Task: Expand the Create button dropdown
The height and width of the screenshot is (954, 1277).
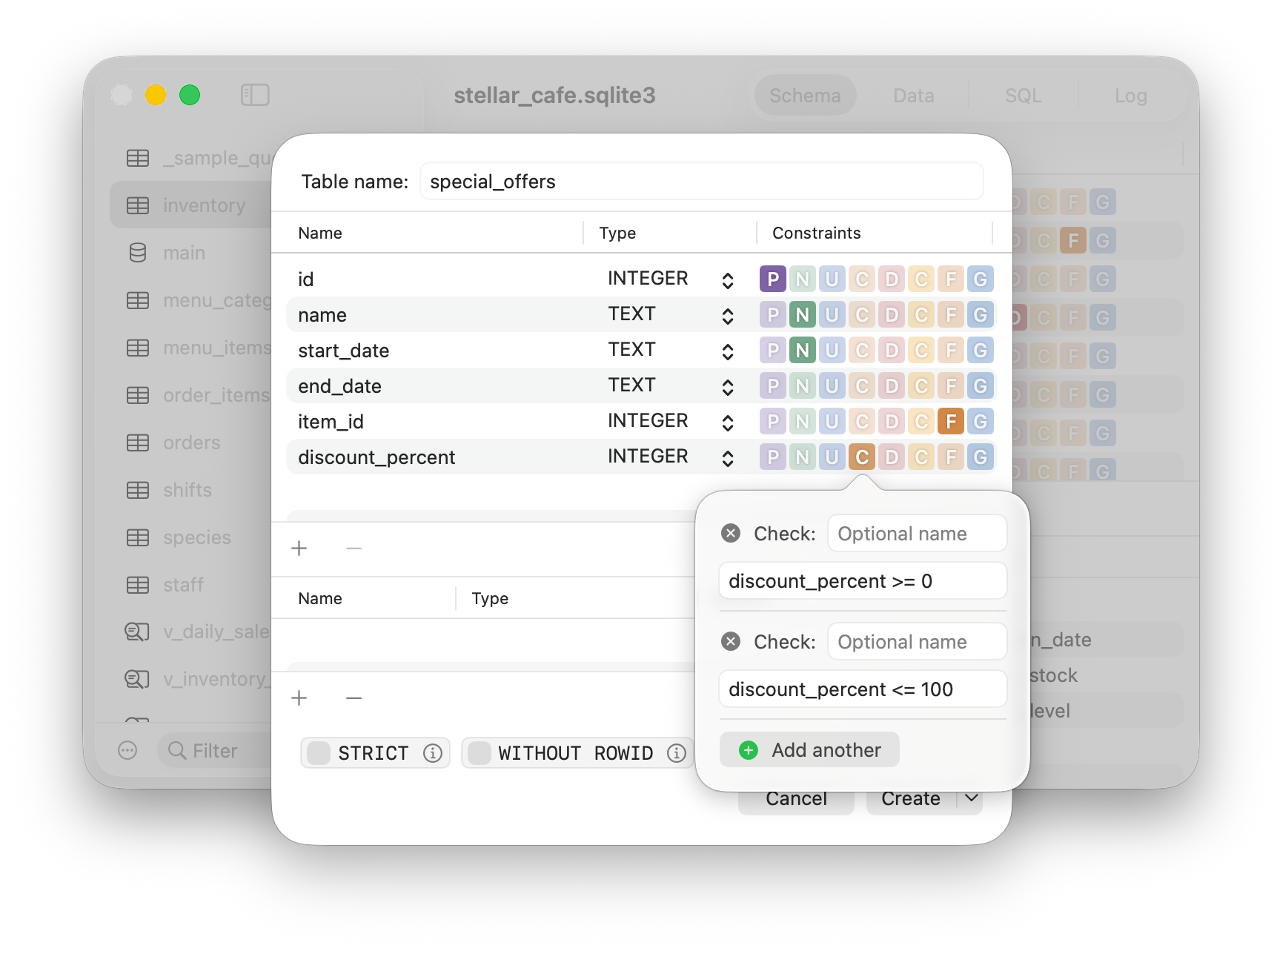Action: [971, 798]
